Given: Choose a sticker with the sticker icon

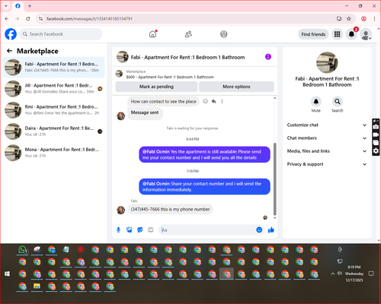Looking at the screenshot, I should (x=140, y=230).
